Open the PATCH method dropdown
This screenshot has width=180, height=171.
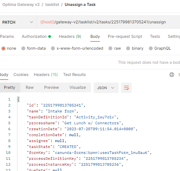[18, 22]
